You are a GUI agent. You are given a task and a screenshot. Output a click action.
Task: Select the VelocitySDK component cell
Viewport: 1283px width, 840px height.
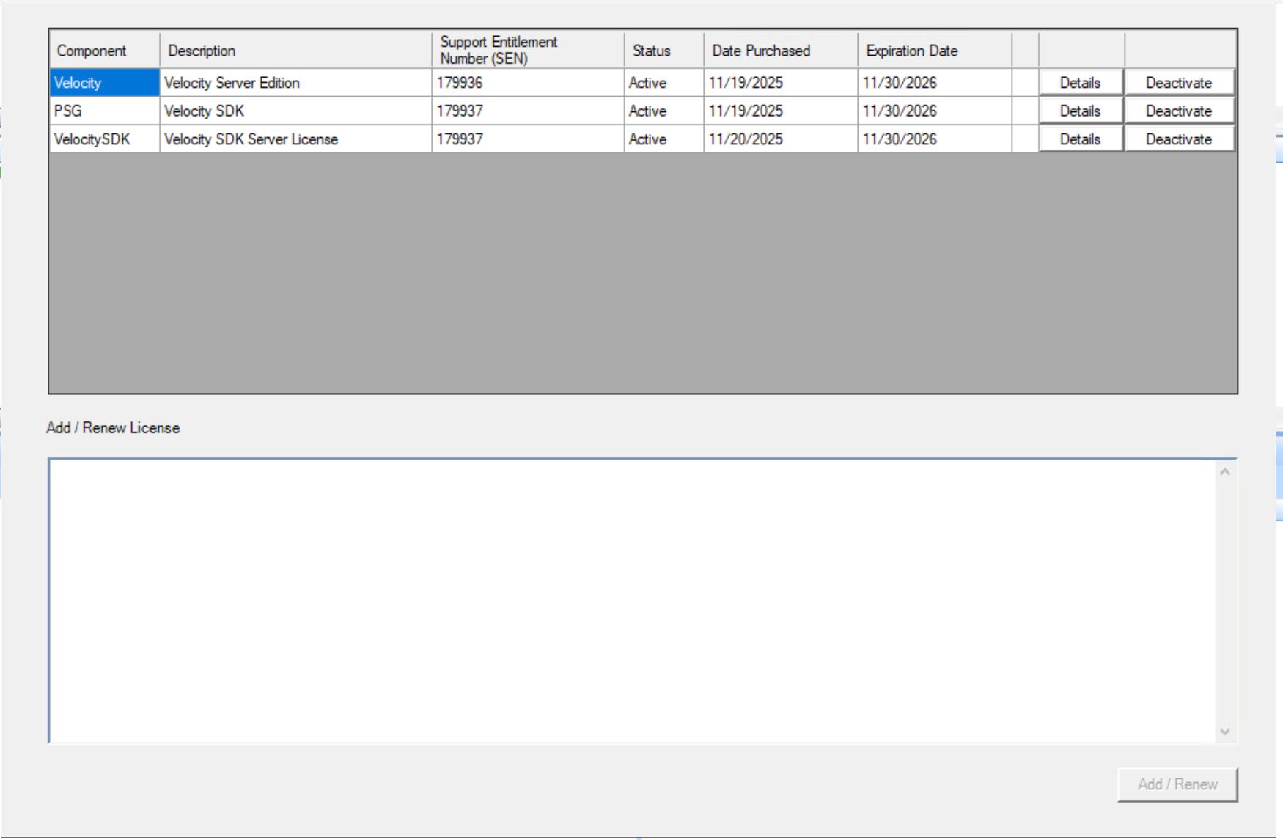click(105, 139)
